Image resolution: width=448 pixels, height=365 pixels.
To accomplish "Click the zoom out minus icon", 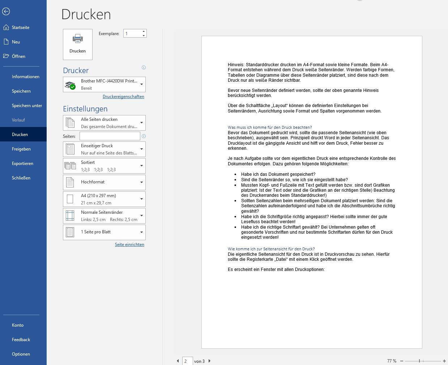I will click(402, 361).
